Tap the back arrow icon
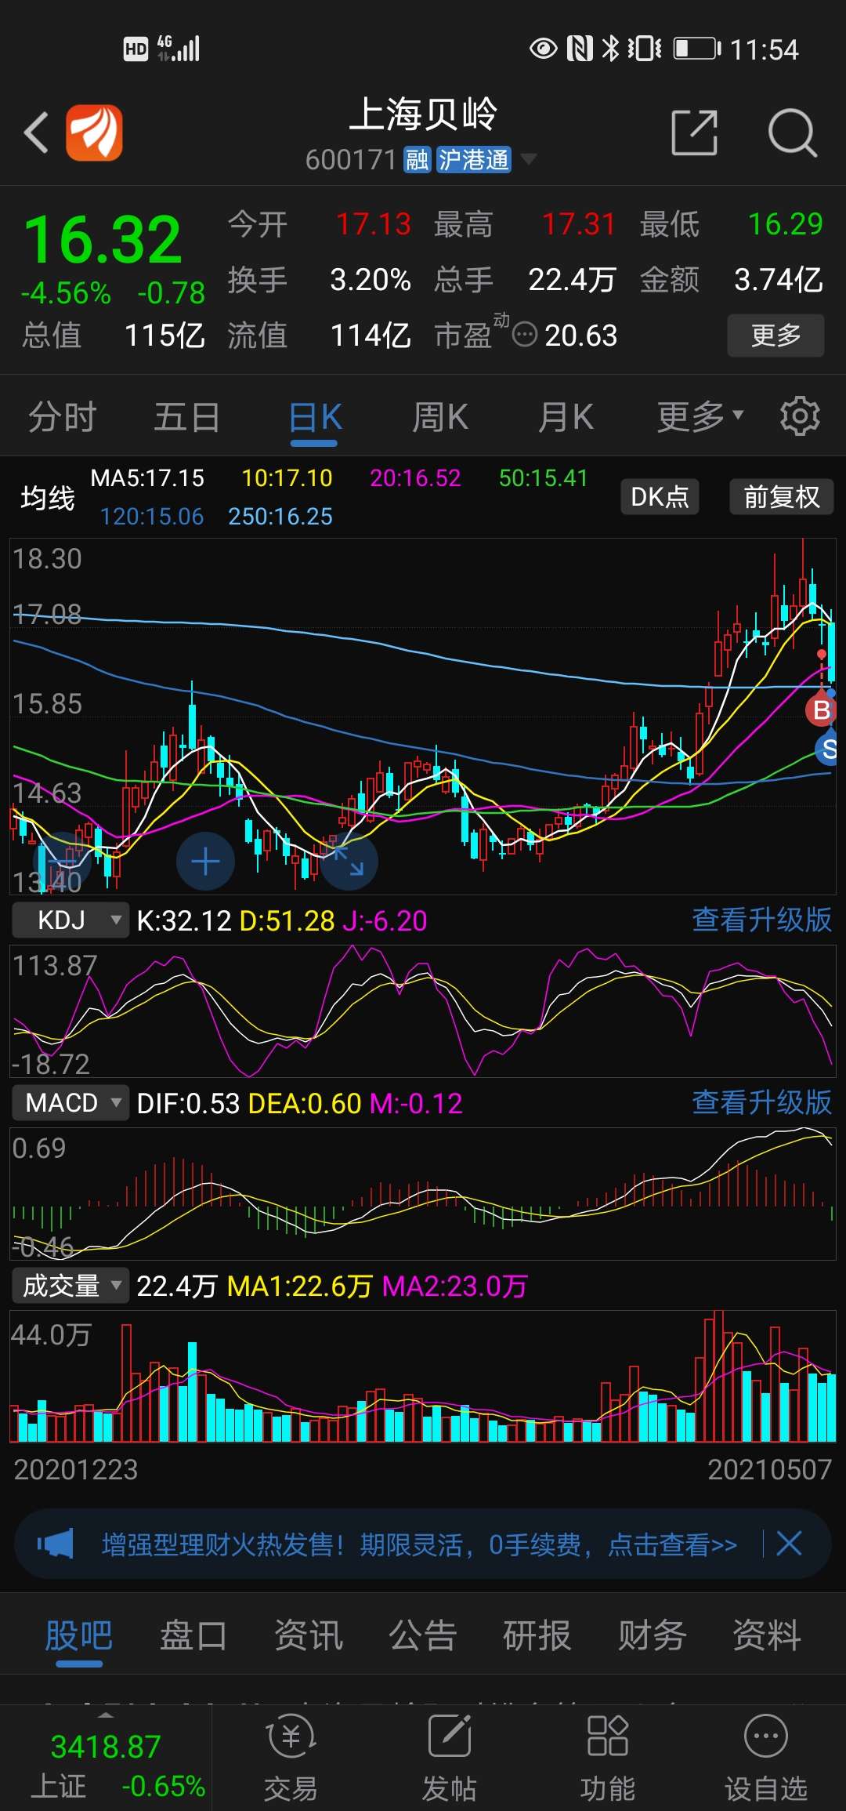 pyautogui.click(x=36, y=132)
